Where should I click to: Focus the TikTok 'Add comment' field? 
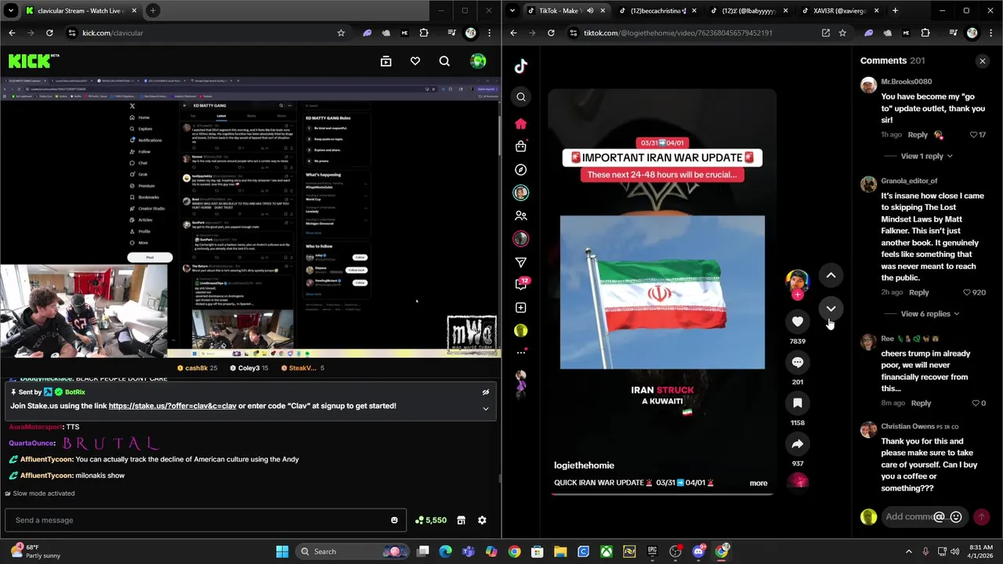click(x=909, y=517)
